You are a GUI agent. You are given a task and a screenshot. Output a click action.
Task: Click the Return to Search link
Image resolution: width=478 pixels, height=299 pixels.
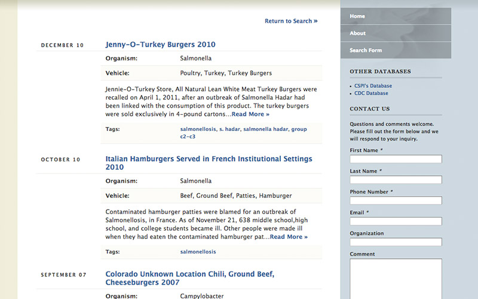290,21
